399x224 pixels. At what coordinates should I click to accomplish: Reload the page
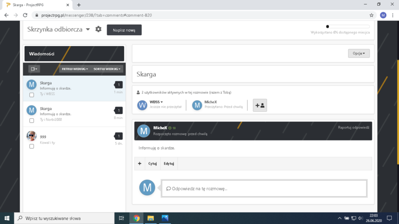(x=25, y=15)
